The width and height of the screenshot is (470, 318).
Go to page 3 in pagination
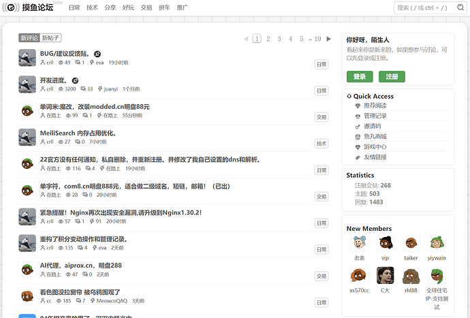(279, 39)
